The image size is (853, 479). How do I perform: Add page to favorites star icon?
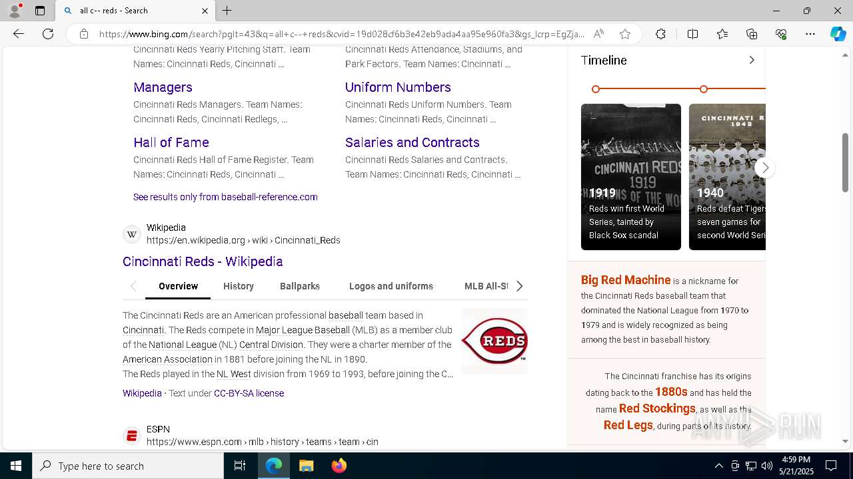[624, 34]
